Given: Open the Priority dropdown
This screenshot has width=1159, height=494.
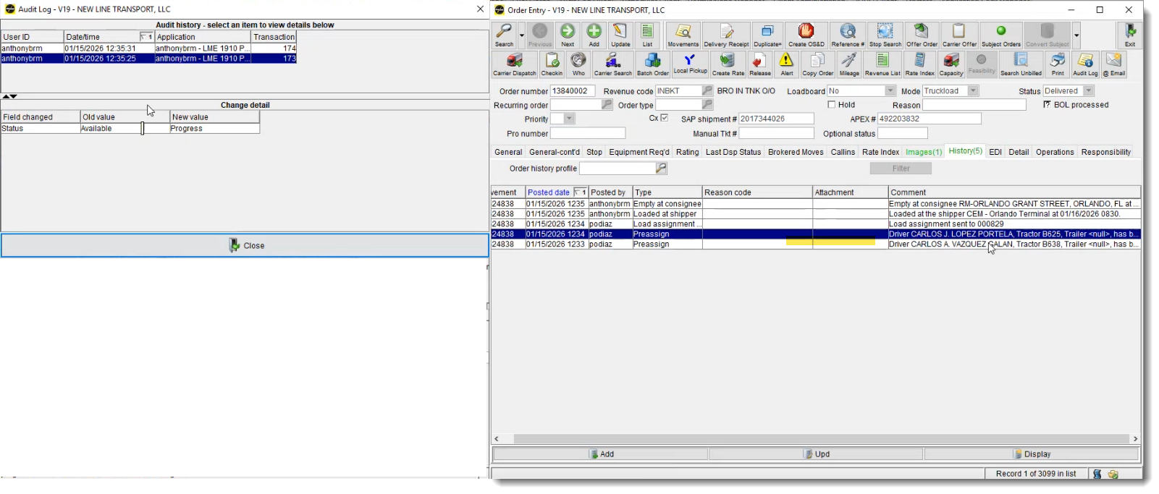Looking at the screenshot, I should coord(570,119).
